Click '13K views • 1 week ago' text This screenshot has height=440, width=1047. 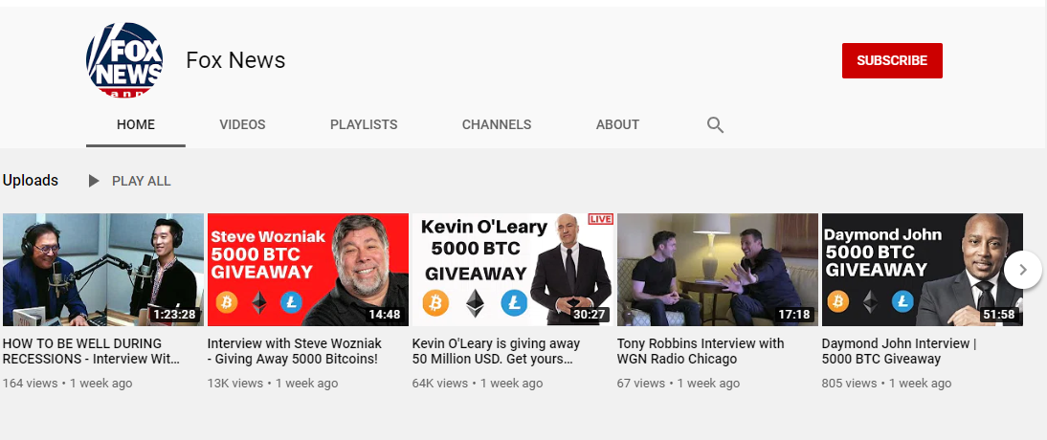(273, 384)
